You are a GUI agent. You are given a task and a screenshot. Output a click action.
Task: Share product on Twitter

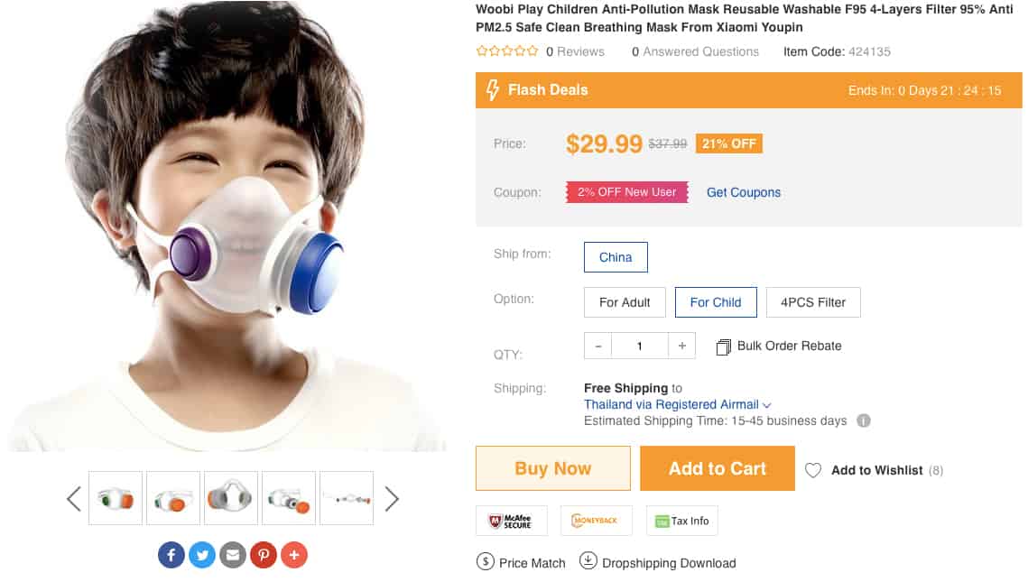tap(202, 554)
